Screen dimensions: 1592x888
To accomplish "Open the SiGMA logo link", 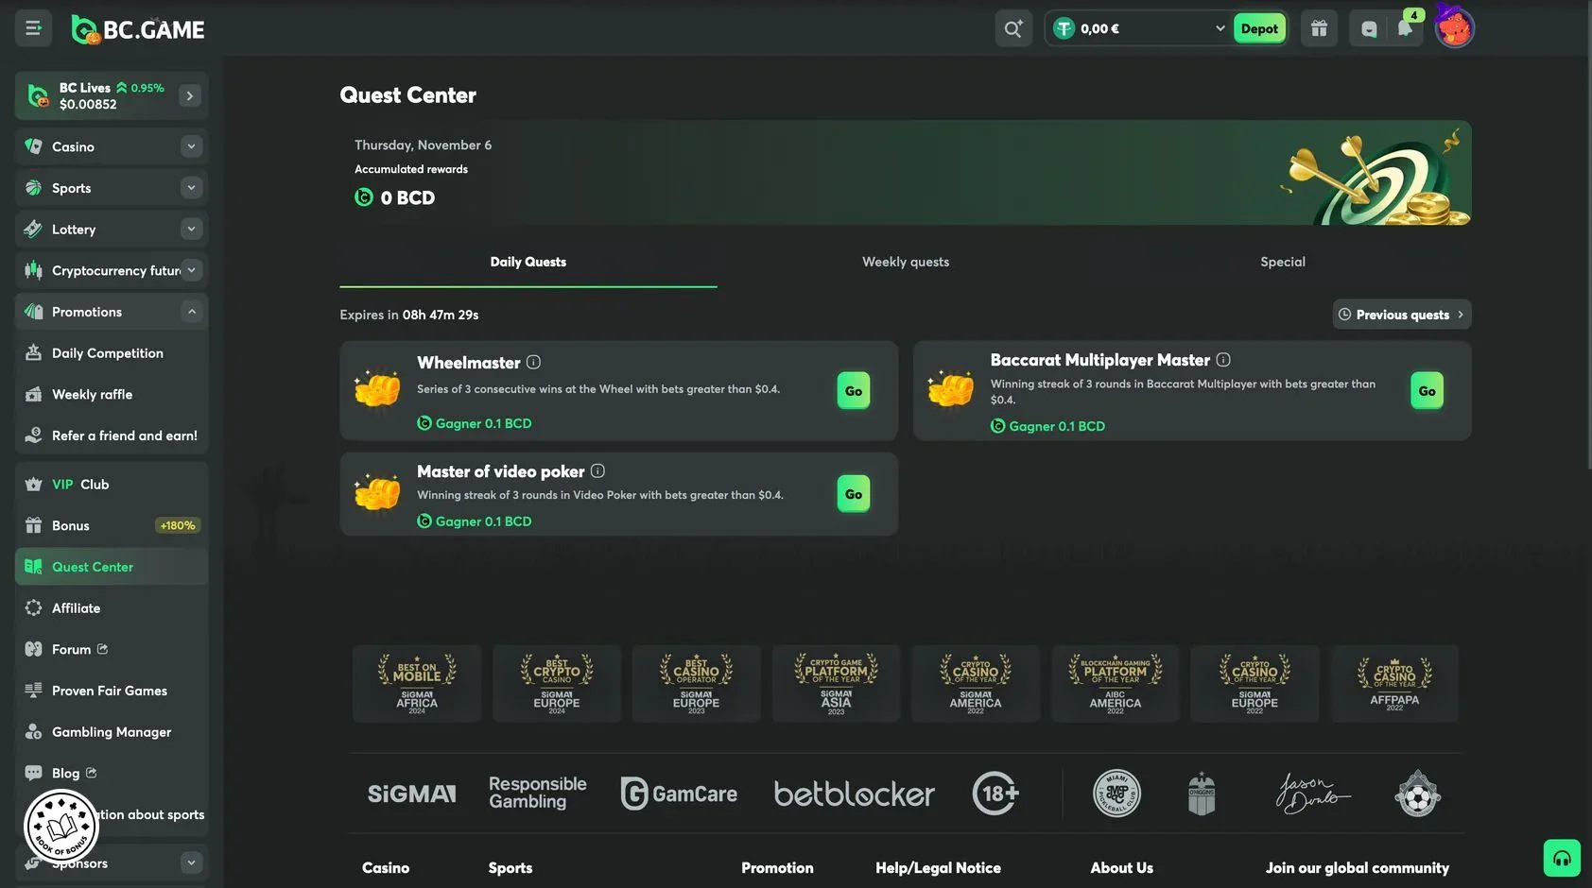I will coord(411,794).
